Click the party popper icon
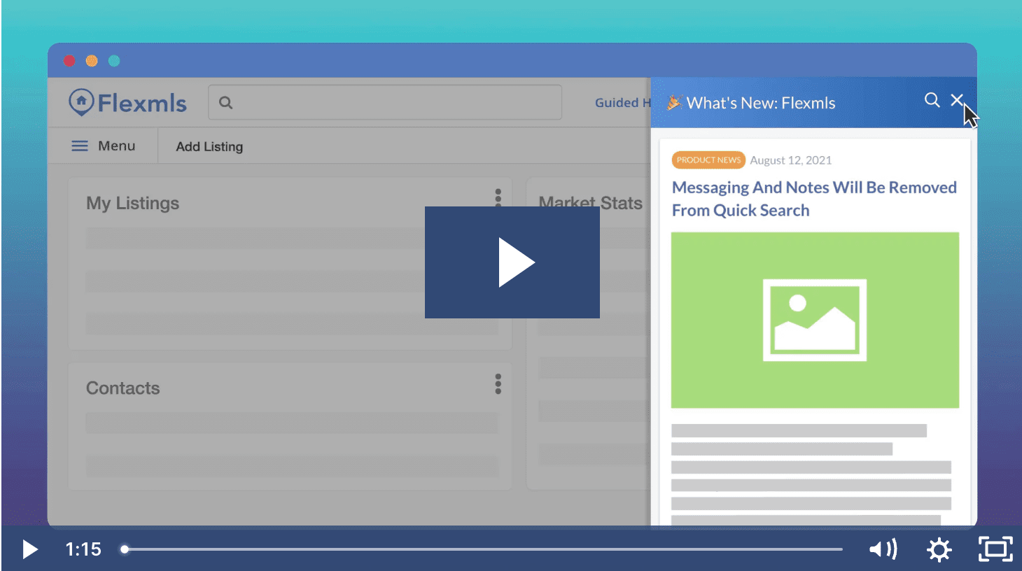 674,103
